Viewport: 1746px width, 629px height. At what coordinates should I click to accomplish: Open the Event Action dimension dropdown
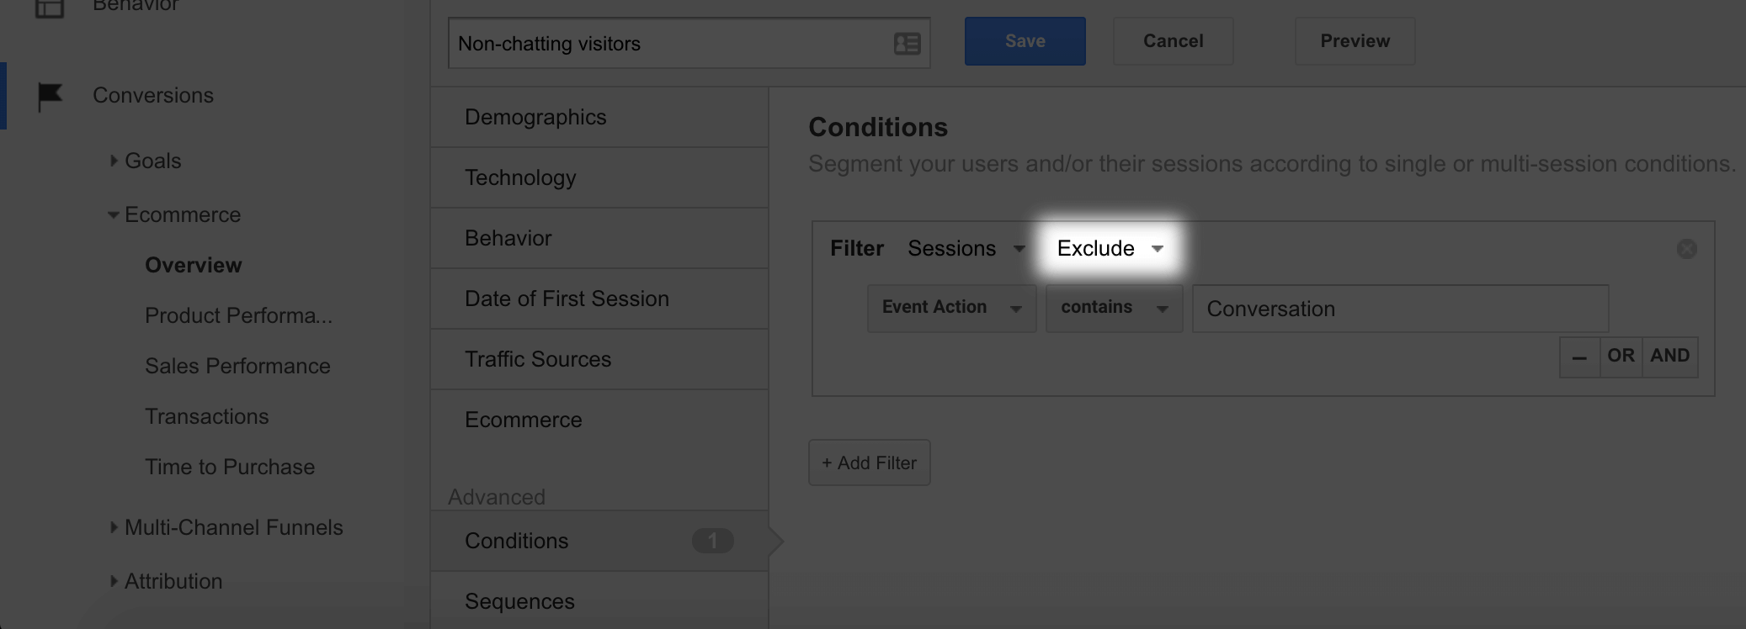(951, 309)
